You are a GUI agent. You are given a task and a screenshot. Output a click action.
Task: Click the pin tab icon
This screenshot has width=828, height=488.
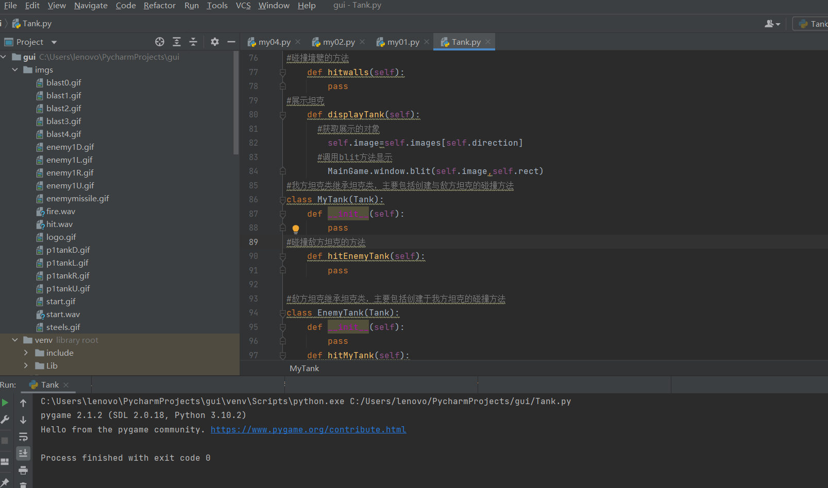(x=5, y=483)
